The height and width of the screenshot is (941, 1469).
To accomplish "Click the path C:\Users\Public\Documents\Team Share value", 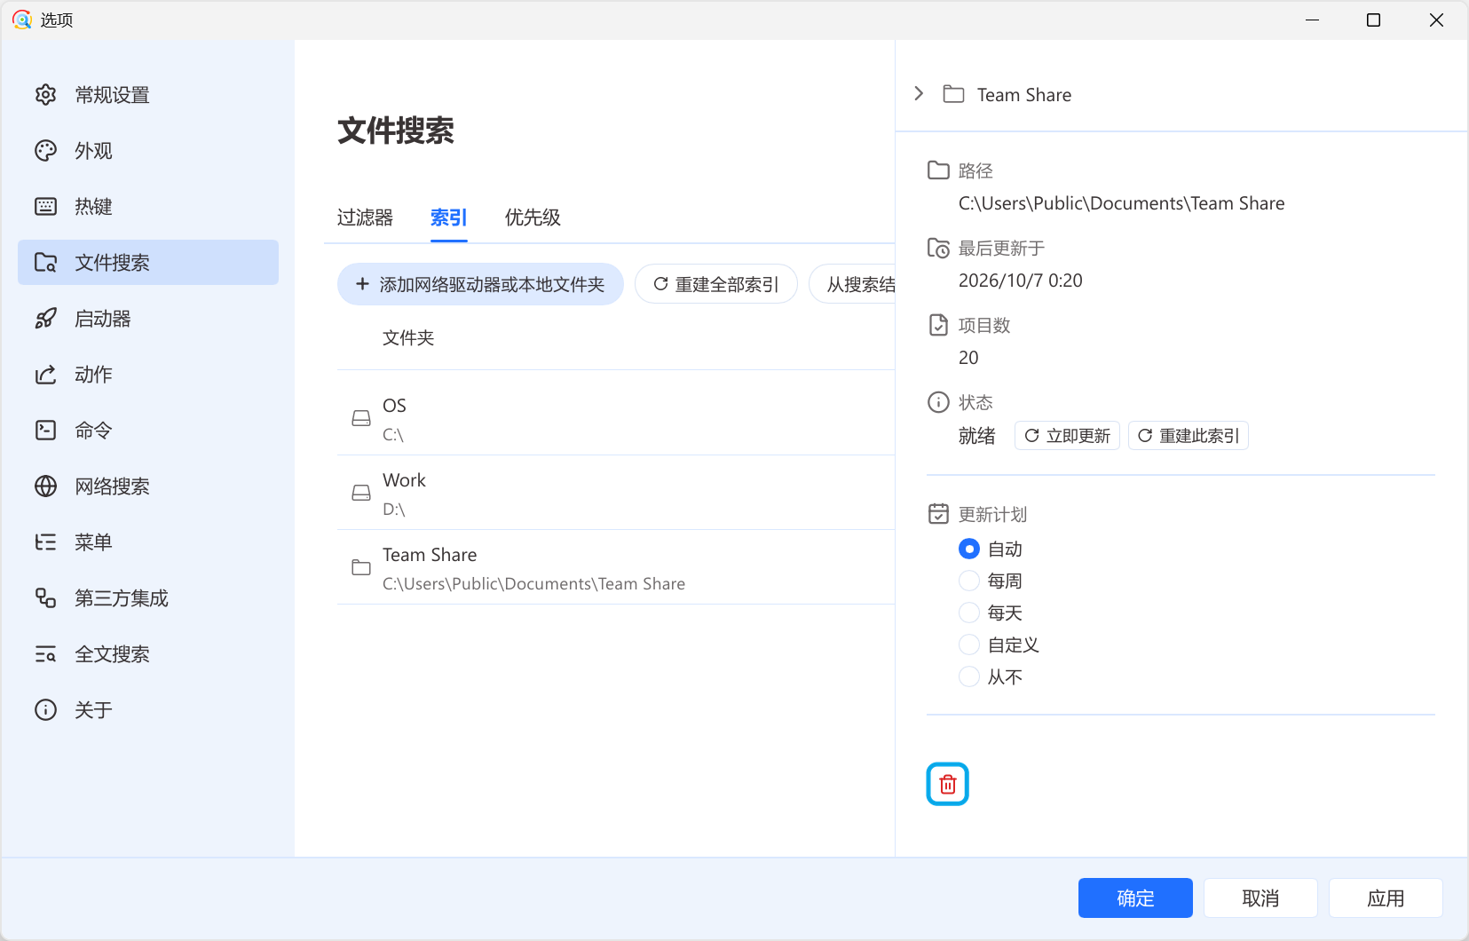I will click(x=1121, y=203).
